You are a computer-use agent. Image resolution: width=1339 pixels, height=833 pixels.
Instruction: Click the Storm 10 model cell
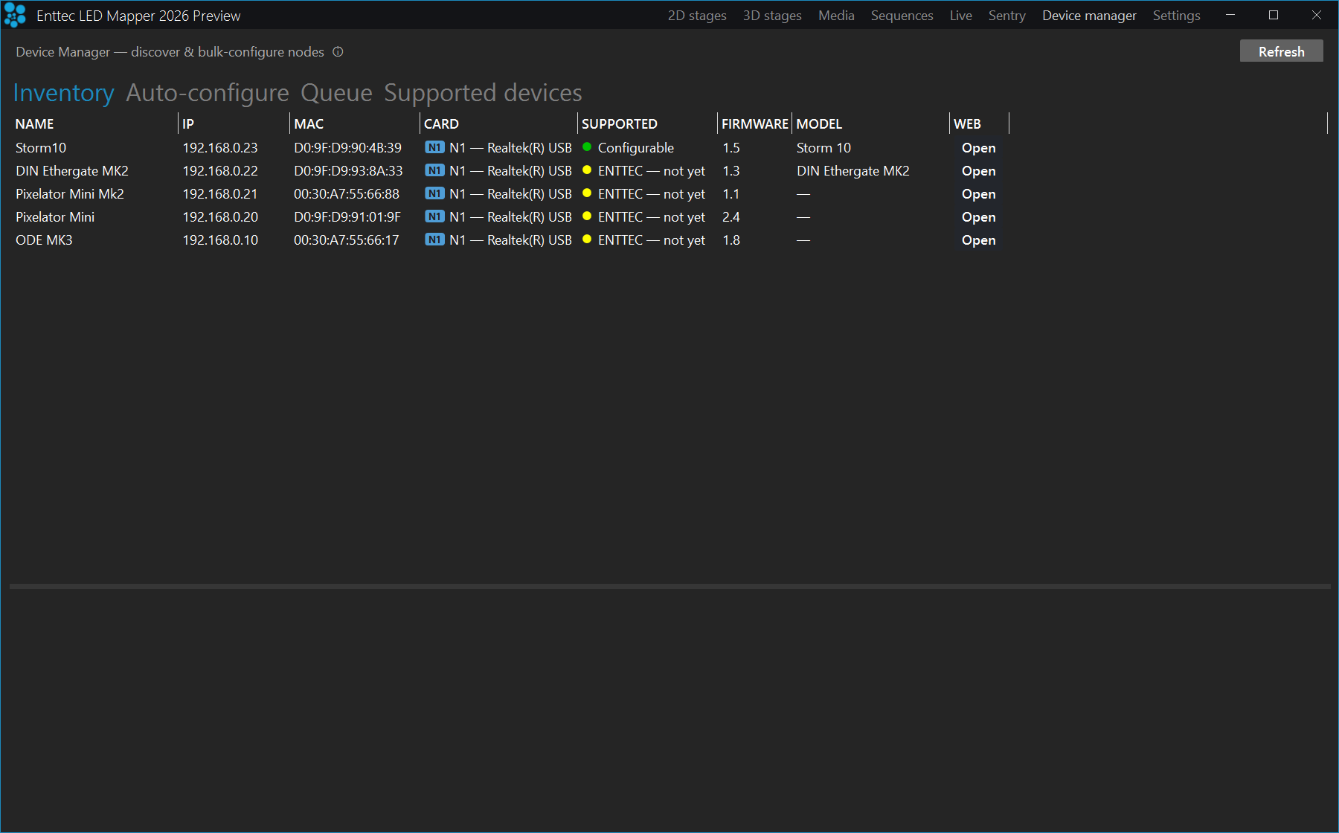[x=823, y=148]
